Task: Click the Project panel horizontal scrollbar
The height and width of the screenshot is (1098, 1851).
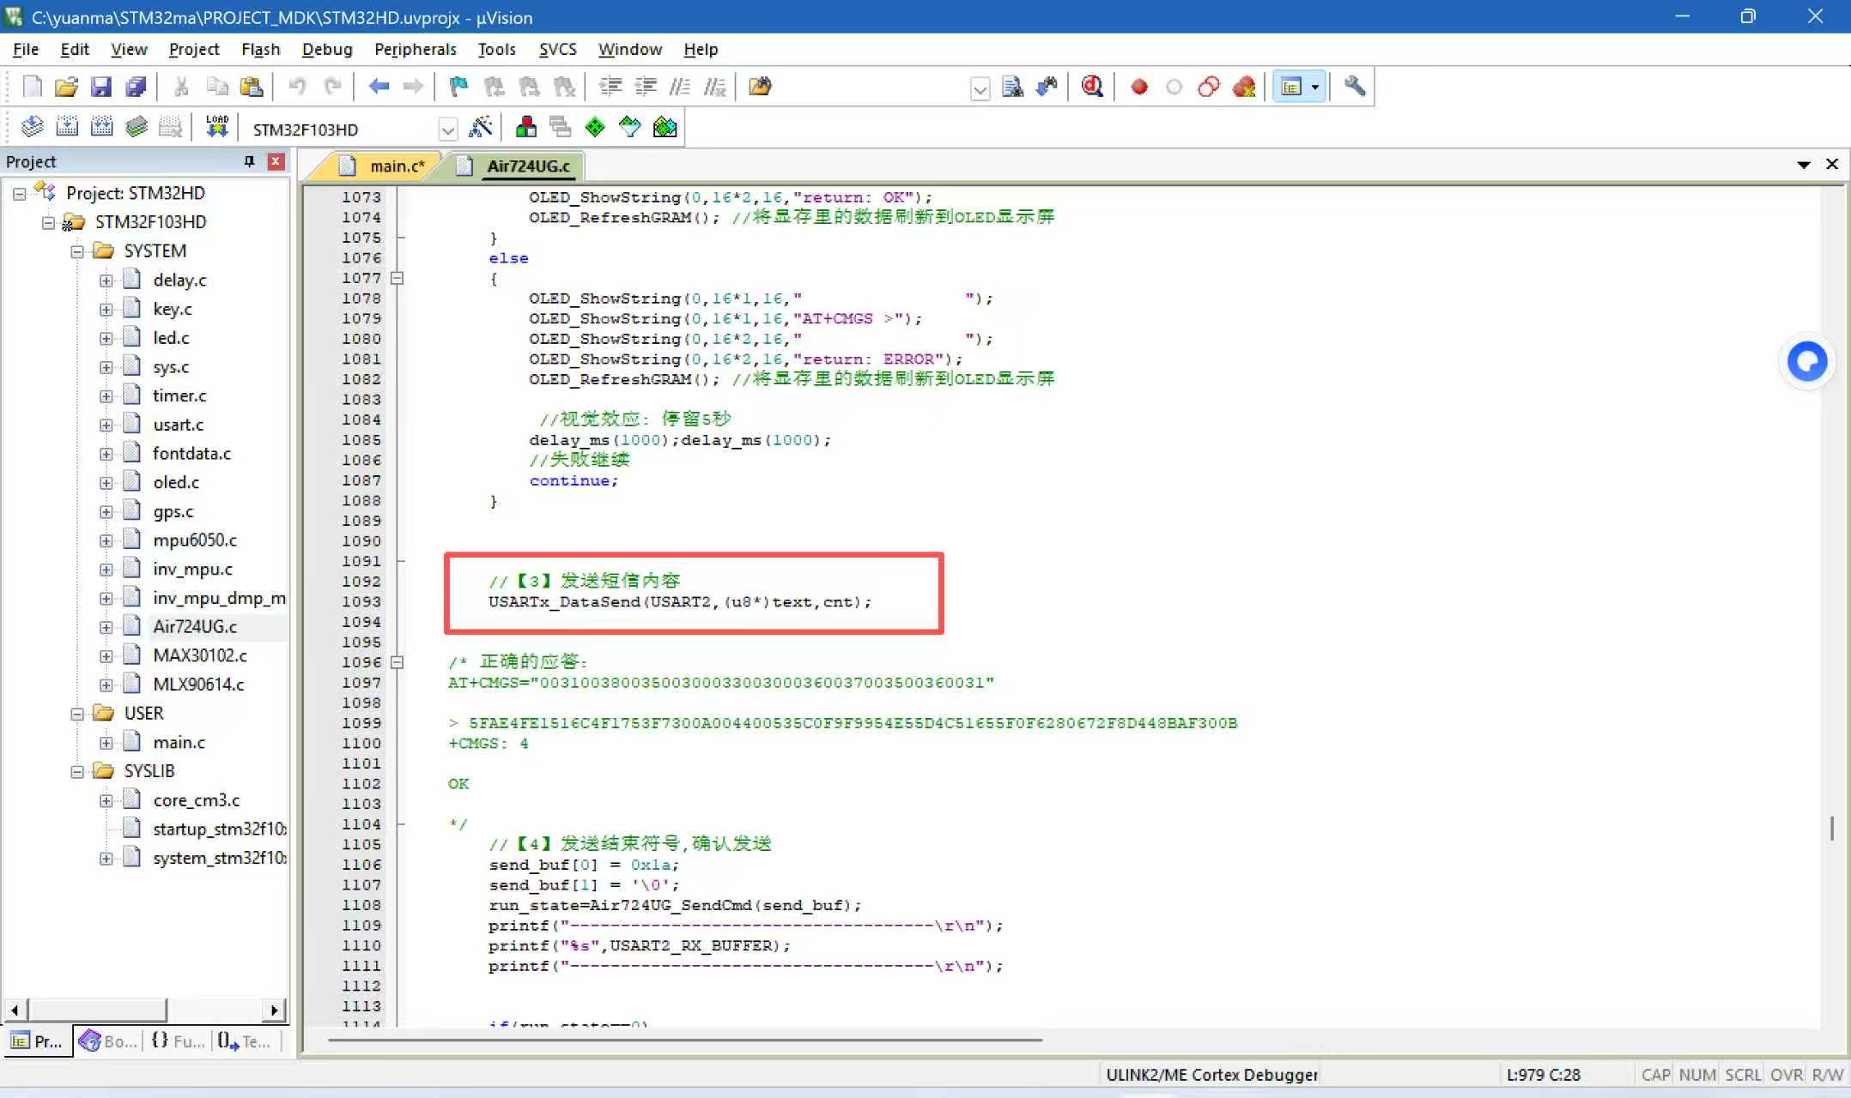Action: click(96, 1010)
